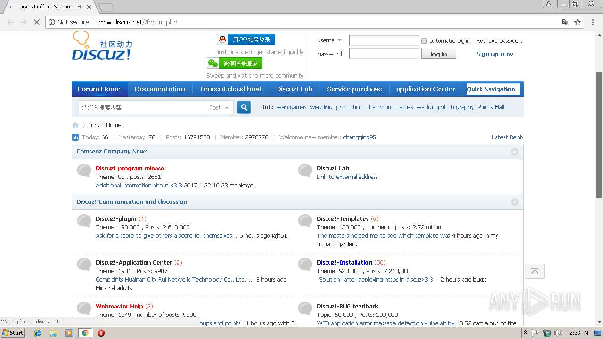Open the Documentation tab
This screenshot has height=339, width=603.
click(x=160, y=89)
